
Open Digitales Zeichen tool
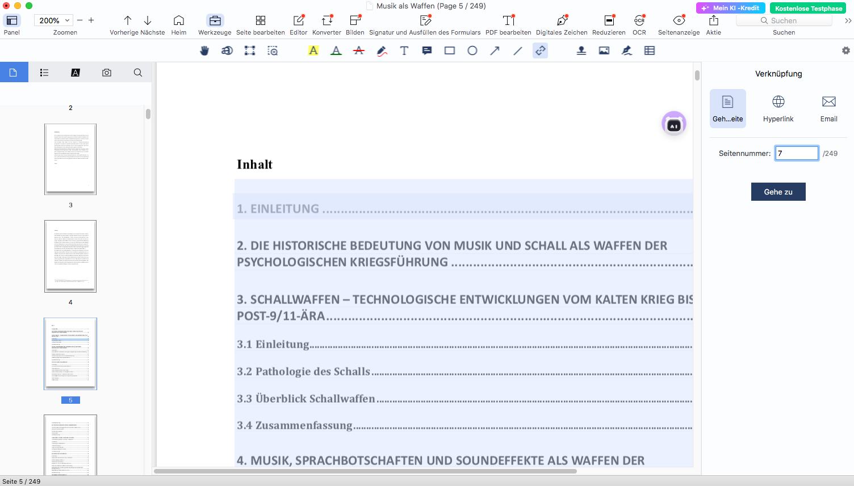click(x=562, y=20)
